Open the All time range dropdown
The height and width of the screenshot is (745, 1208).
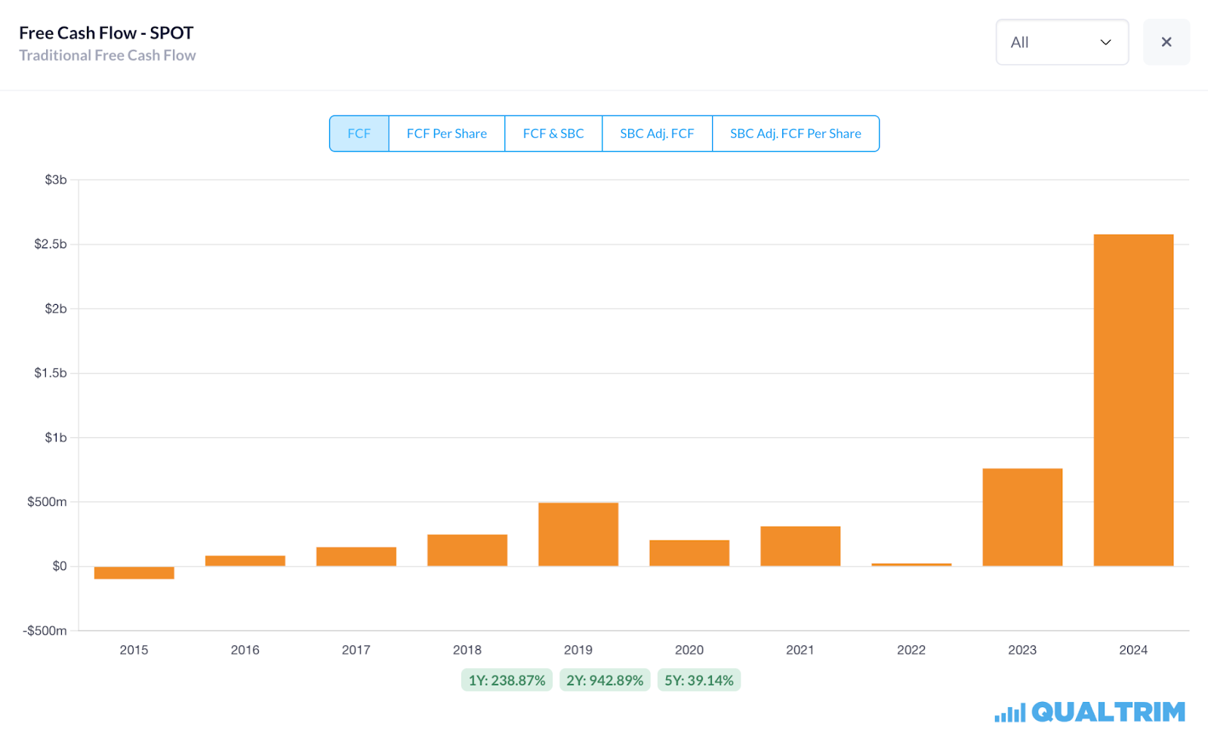1061,42
